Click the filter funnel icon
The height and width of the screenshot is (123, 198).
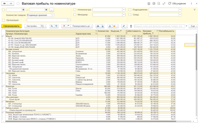click(195, 10)
